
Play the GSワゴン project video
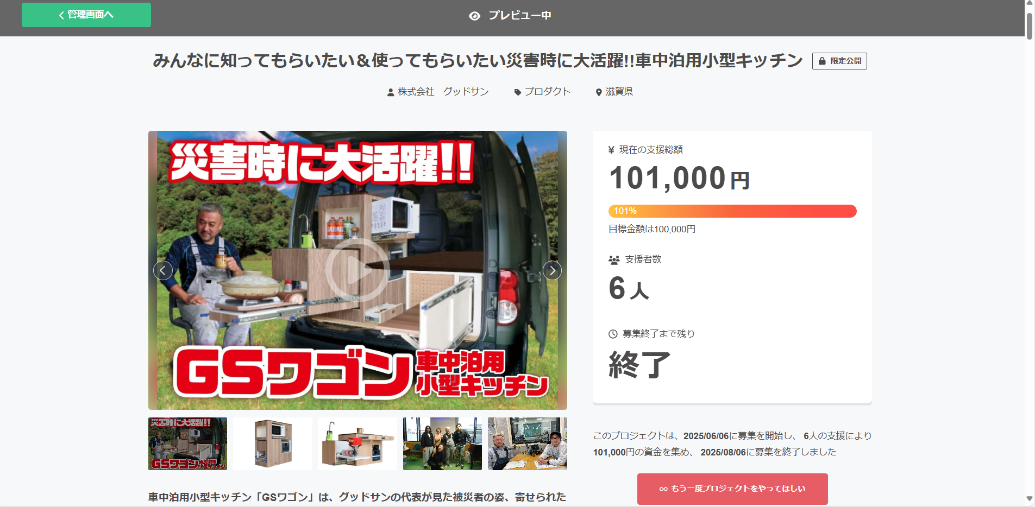(x=357, y=270)
